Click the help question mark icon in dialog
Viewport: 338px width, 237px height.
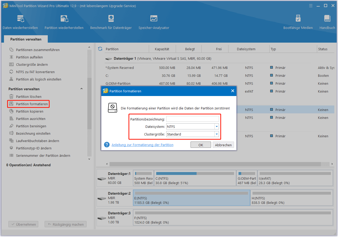pos(107,145)
